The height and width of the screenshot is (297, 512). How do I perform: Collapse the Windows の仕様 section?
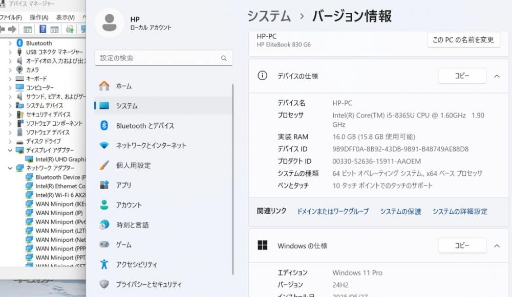pos(497,245)
